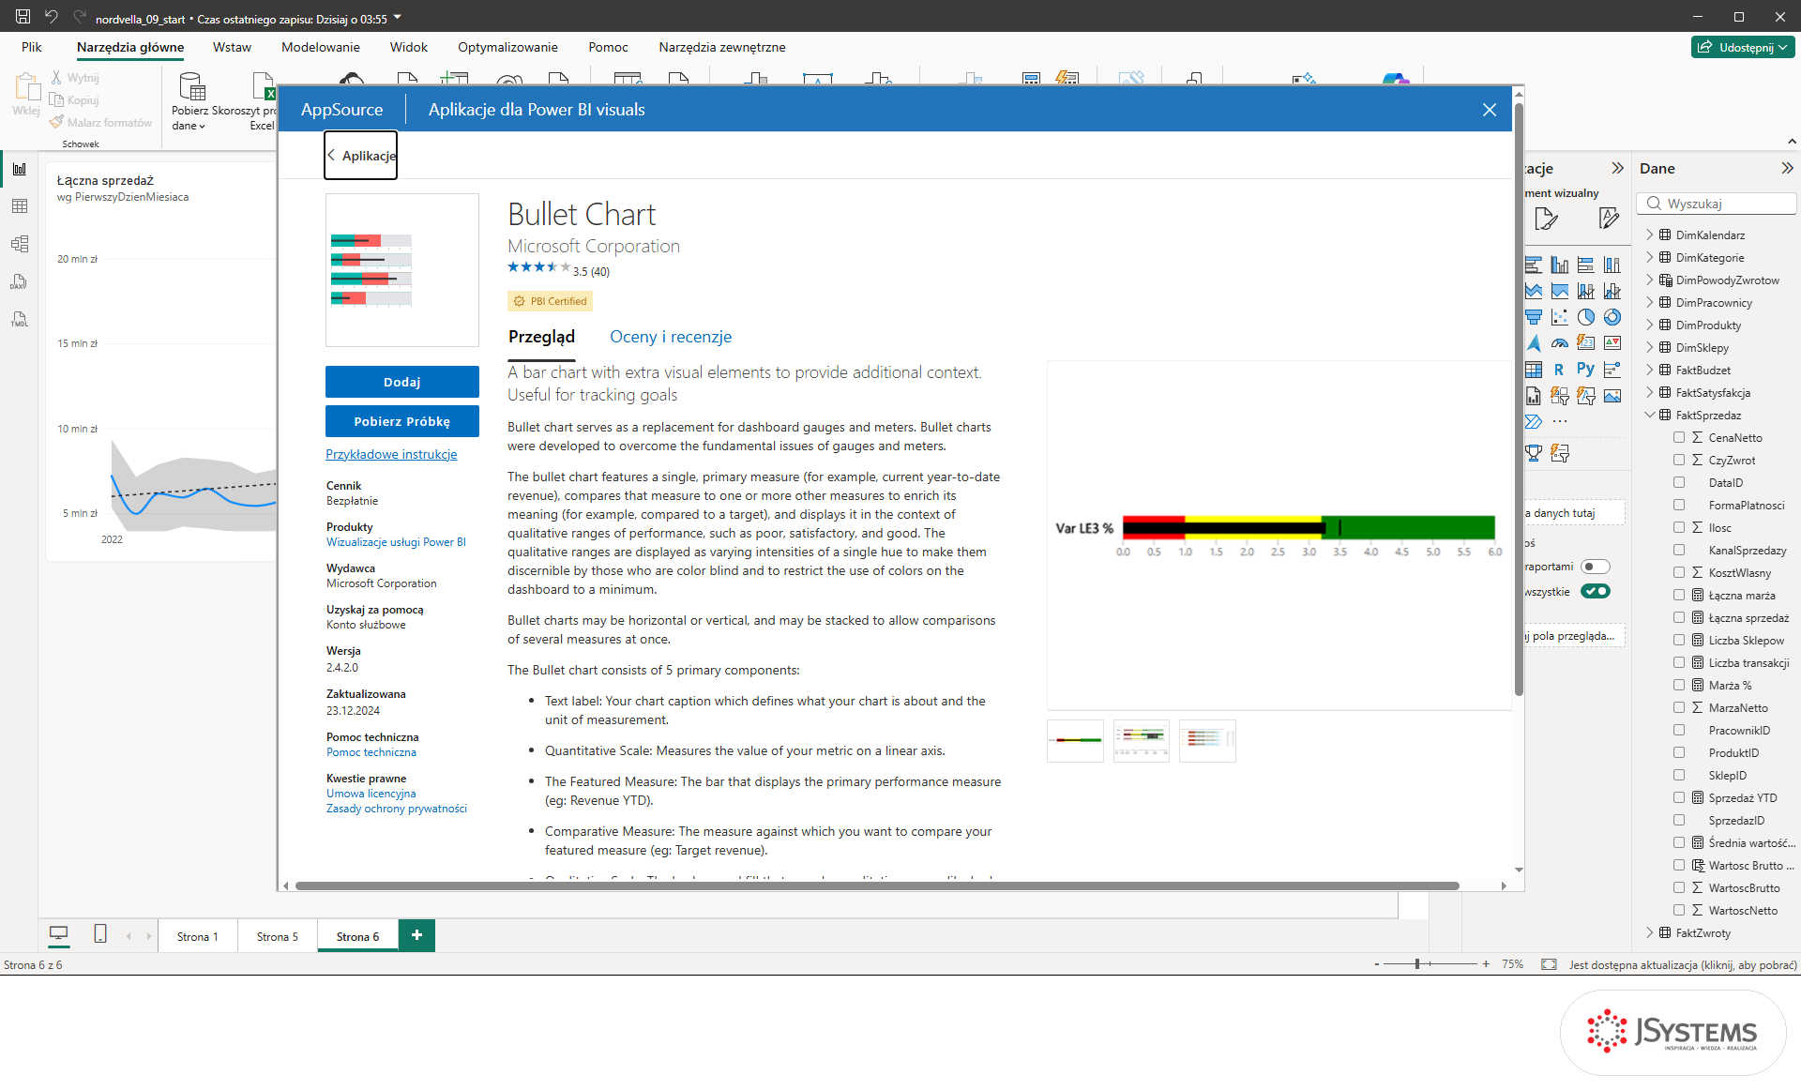
Task: Save the file from title bar
Action: [x=23, y=17]
